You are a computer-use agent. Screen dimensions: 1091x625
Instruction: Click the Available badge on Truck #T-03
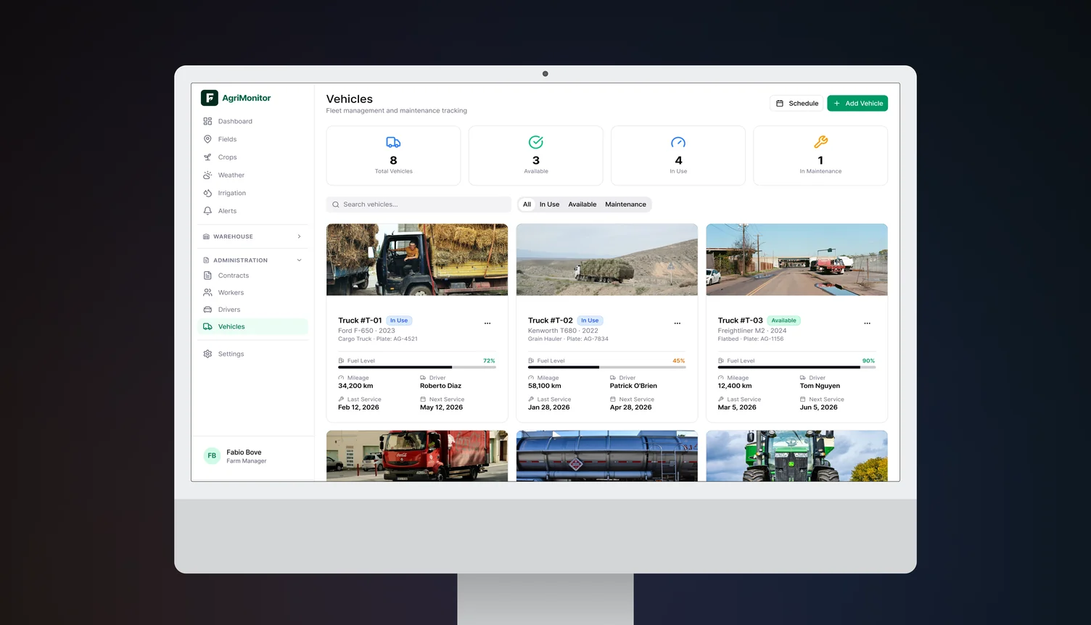pos(783,320)
